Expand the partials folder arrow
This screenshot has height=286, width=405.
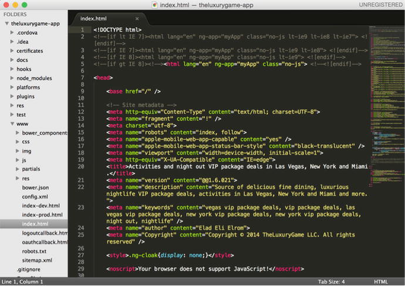tap(17, 169)
